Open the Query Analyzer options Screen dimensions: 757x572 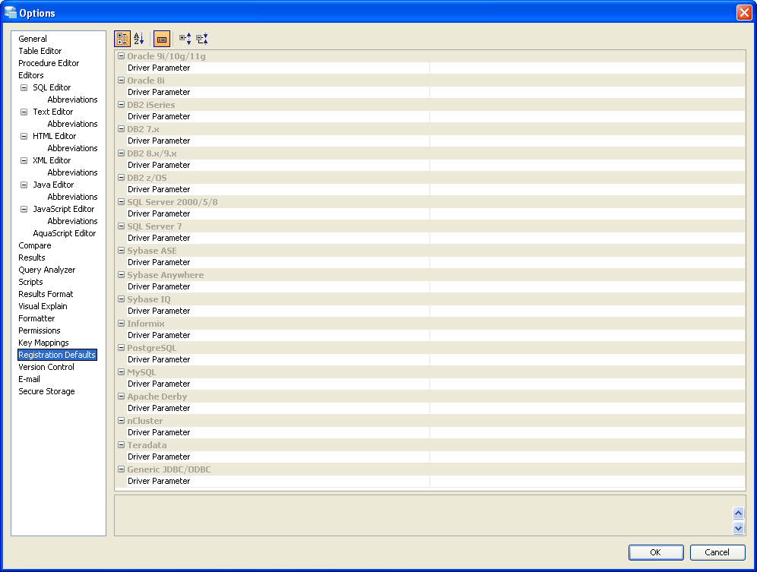click(47, 270)
